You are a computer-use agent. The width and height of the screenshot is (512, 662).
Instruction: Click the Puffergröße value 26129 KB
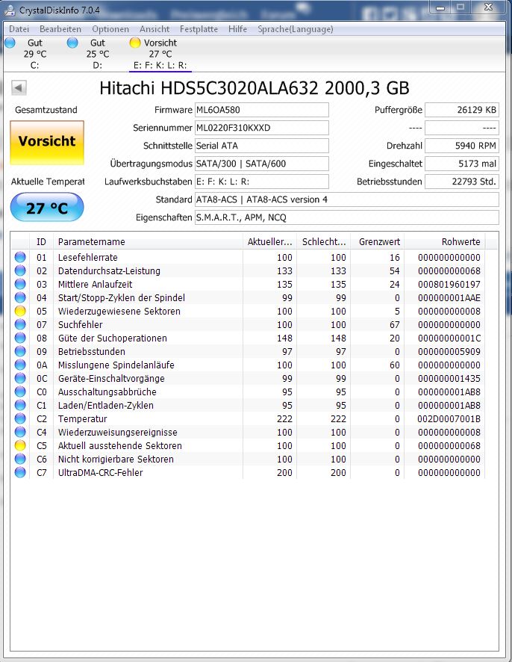(x=462, y=110)
